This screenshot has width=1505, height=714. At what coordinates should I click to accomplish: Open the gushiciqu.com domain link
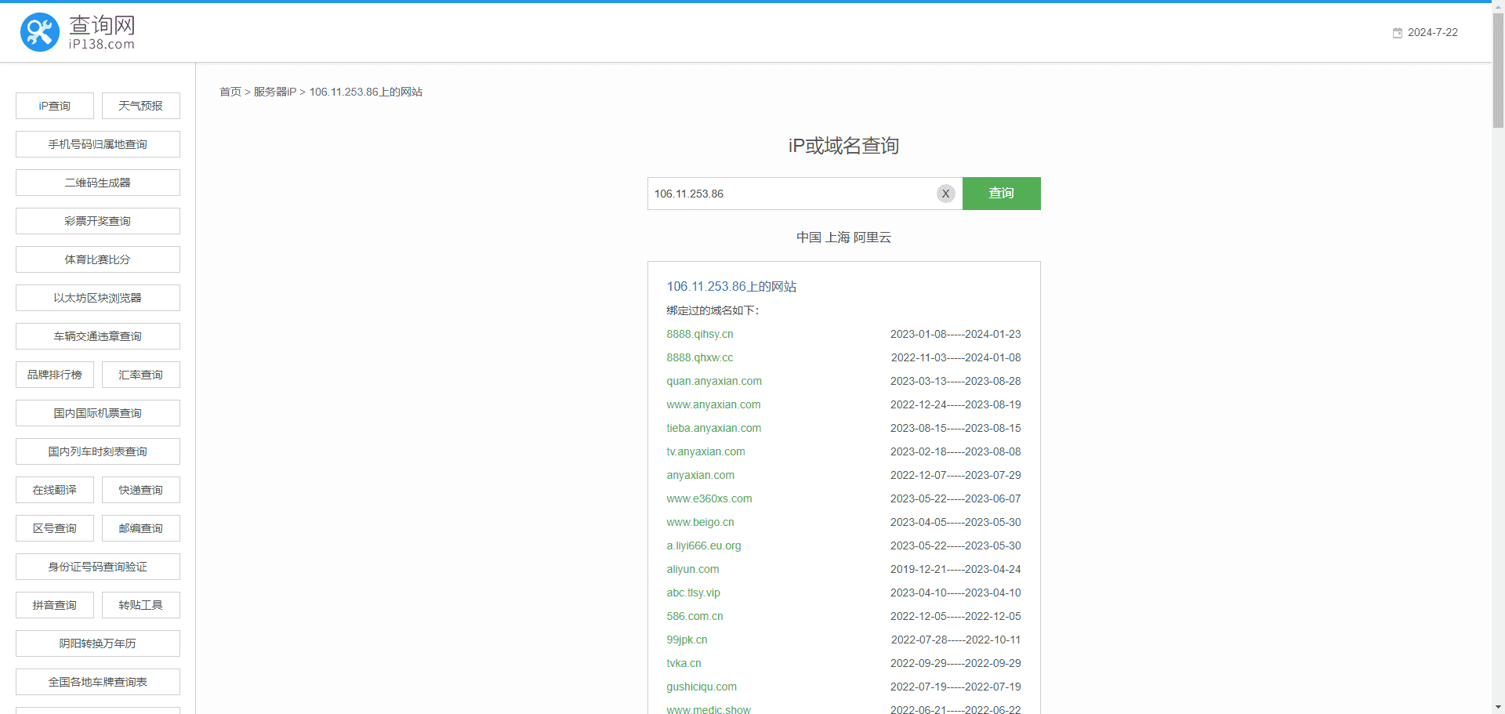702,687
